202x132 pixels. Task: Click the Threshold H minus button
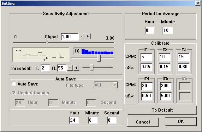70,68
